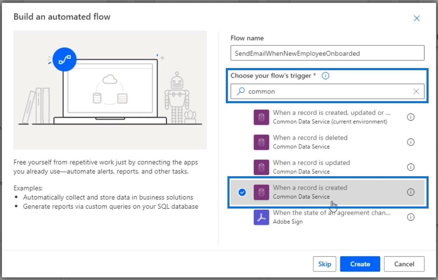Click the Adobe Sign connector icon

coord(261,217)
